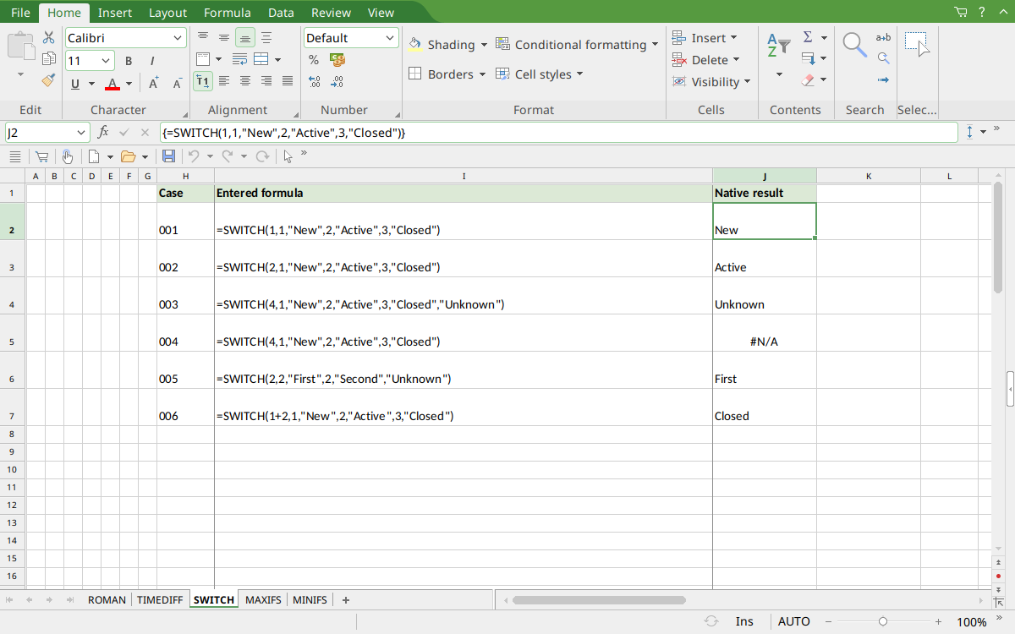
Task: Switch to the Review ribbon tab
Action: click(x=331, y=12)
